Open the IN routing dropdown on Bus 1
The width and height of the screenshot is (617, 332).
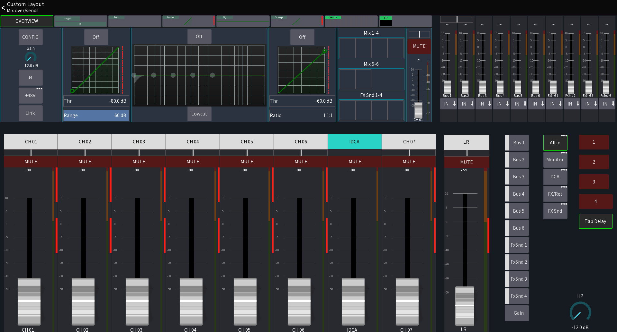448,104
